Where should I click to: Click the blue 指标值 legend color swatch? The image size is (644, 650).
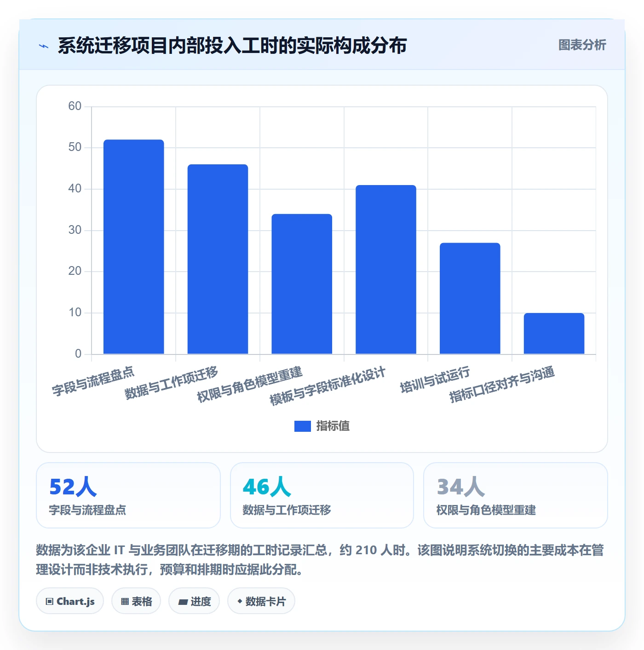303,426
